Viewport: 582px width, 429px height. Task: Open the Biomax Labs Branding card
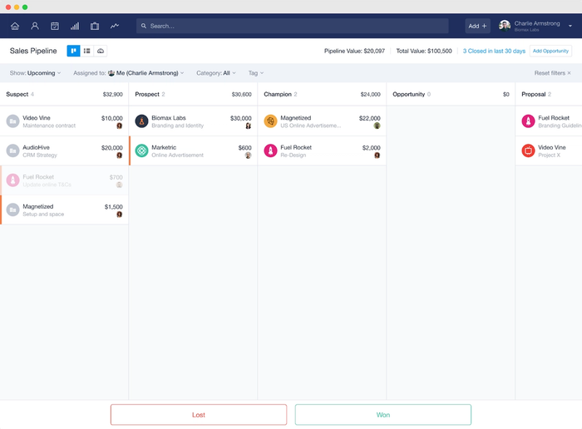point(193,121)
